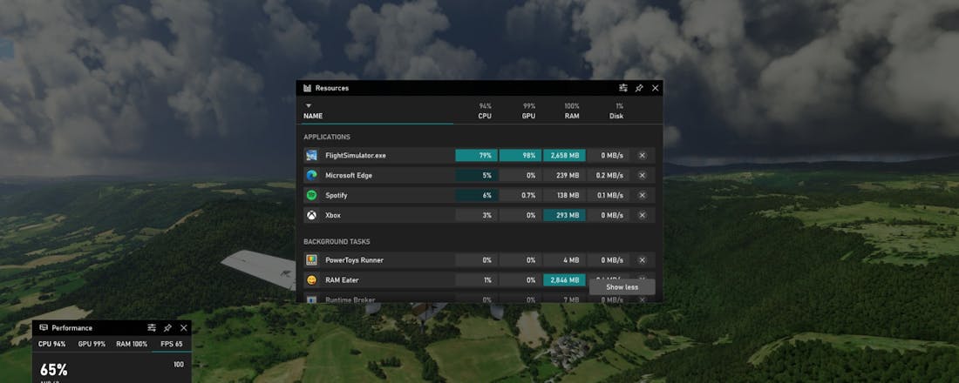Click the Show less button
This screenshot has width=959, height=383.
(x=622, y=286)
